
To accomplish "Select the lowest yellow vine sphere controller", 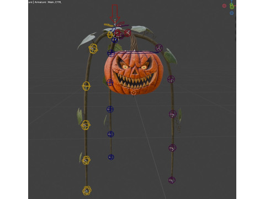I will pyautogui.click(x=87, y=191).
